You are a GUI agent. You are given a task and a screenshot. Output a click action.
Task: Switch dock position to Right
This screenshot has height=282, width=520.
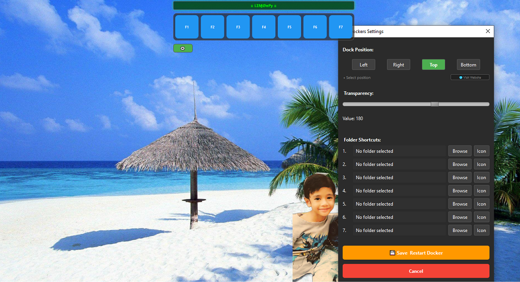399,65
